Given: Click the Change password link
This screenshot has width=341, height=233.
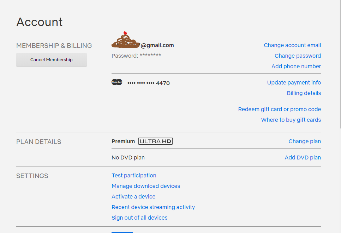Looking at the screenshot, I should 298,56.
